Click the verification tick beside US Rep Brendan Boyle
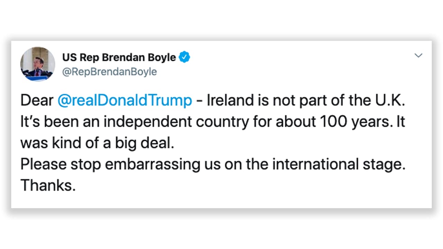Viewport: 443px width, 249px height. pos(185,57)
